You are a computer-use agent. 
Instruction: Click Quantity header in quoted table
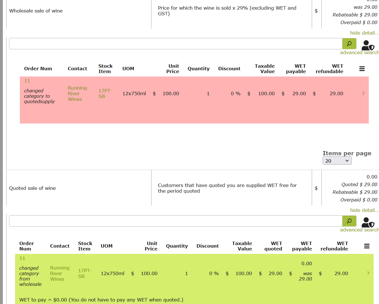point(177,246)
